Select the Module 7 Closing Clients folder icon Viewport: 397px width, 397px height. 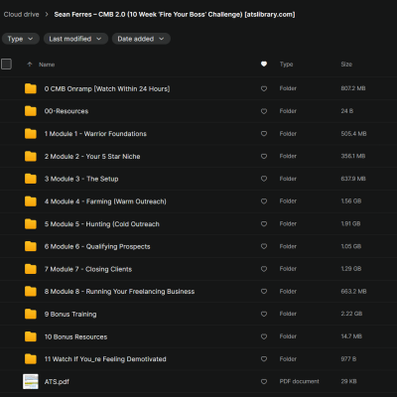(31, 269)
